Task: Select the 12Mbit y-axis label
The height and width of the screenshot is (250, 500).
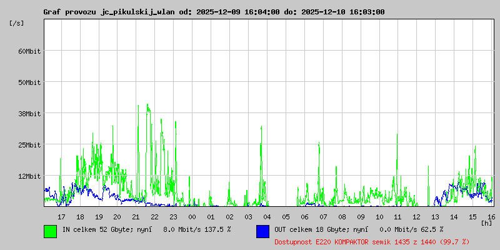Action: pos(29,176)
